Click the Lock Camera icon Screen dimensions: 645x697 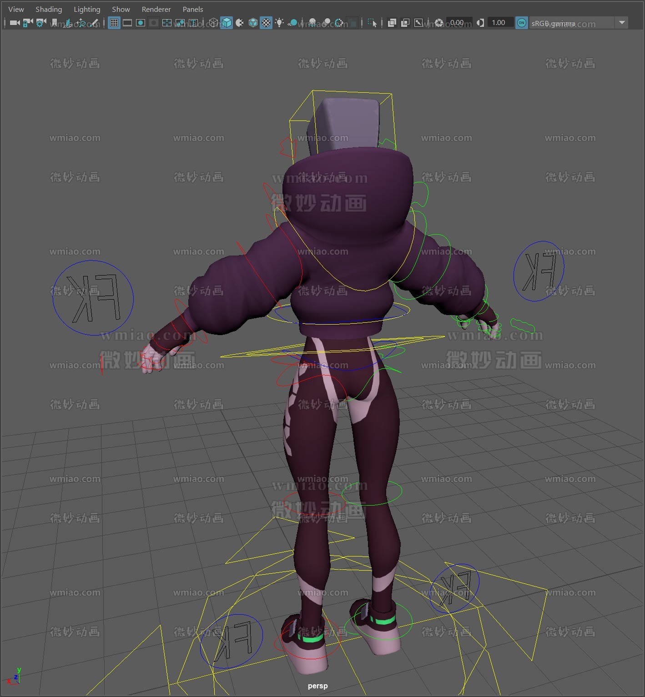[28, 23]
